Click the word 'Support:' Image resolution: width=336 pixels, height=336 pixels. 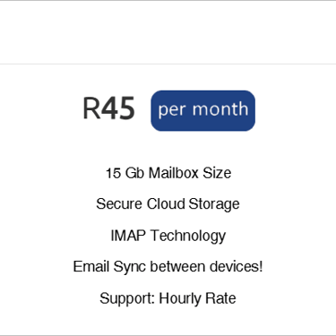click(x=127, y=298)
